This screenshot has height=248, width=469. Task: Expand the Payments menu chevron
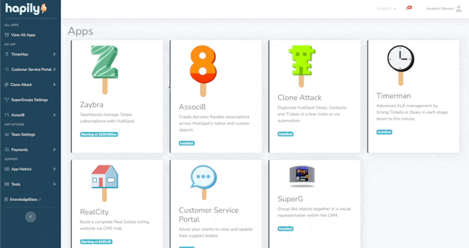pyautogui.click(x=55, y=150)
